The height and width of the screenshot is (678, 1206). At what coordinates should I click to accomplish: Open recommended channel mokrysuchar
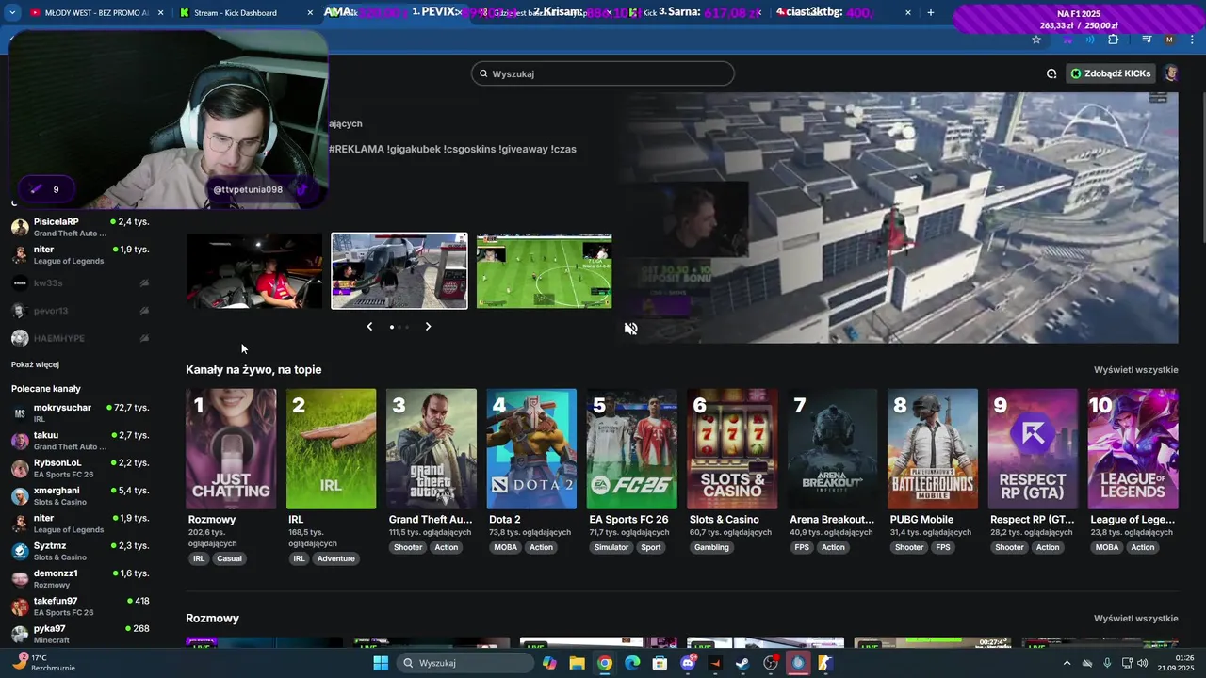coord(80,413)
